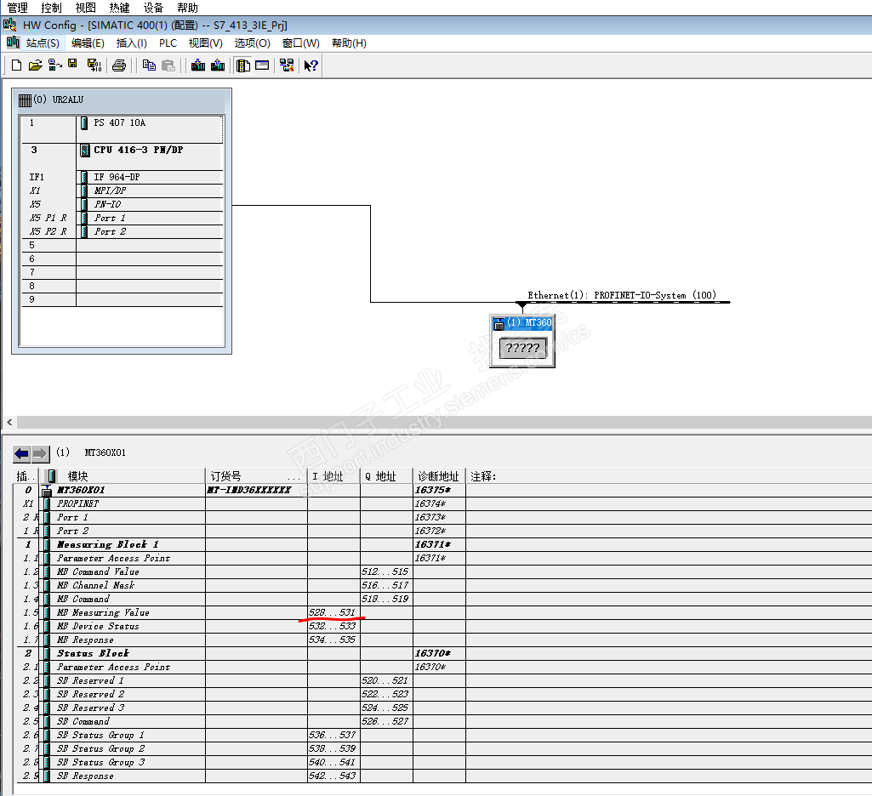Click the New station toolbar icon
This screenshot has width=872, height=796.
coord(16,65)
